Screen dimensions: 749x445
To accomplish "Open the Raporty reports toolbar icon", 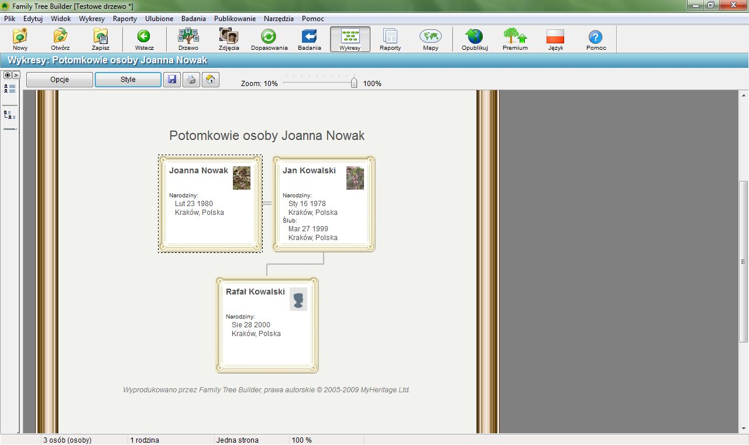I will point(390,39).
